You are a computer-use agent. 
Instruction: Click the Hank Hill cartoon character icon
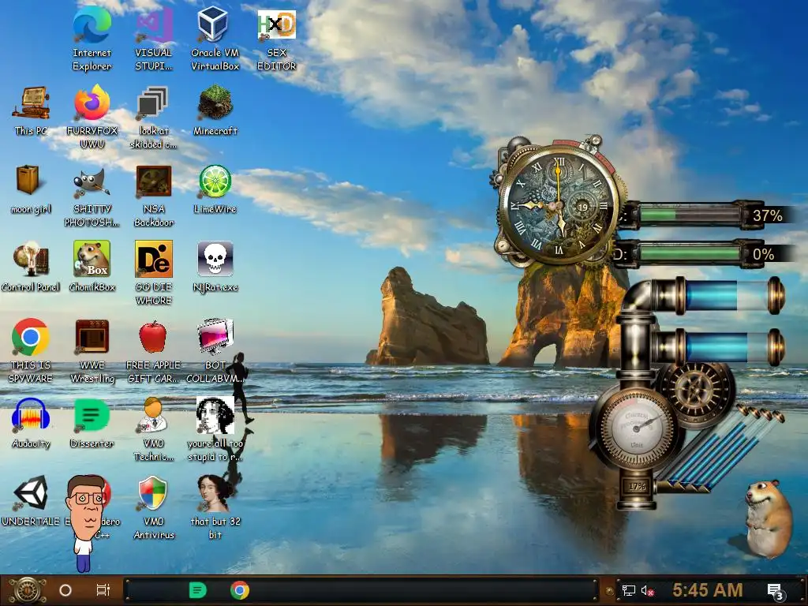click(x=85, y=523)
